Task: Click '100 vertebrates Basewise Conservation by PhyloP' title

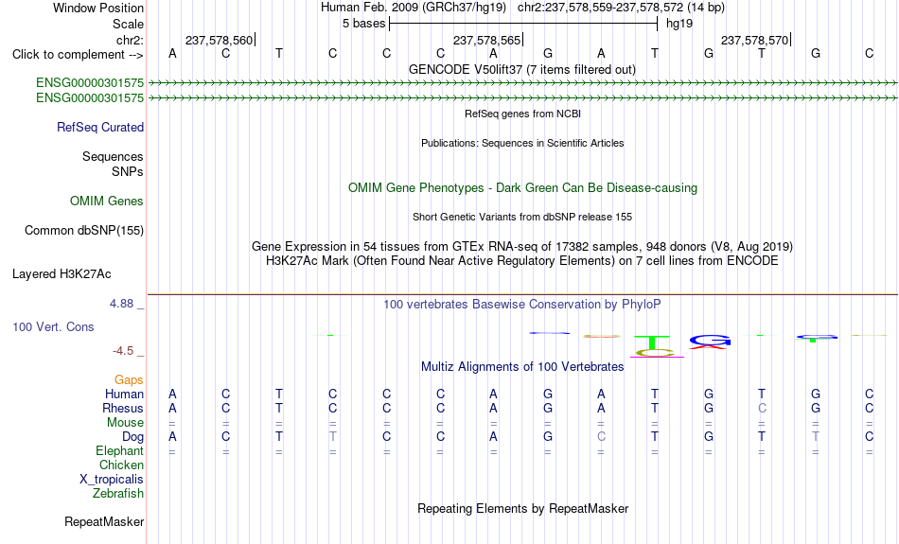Action: tap(522, 305)
